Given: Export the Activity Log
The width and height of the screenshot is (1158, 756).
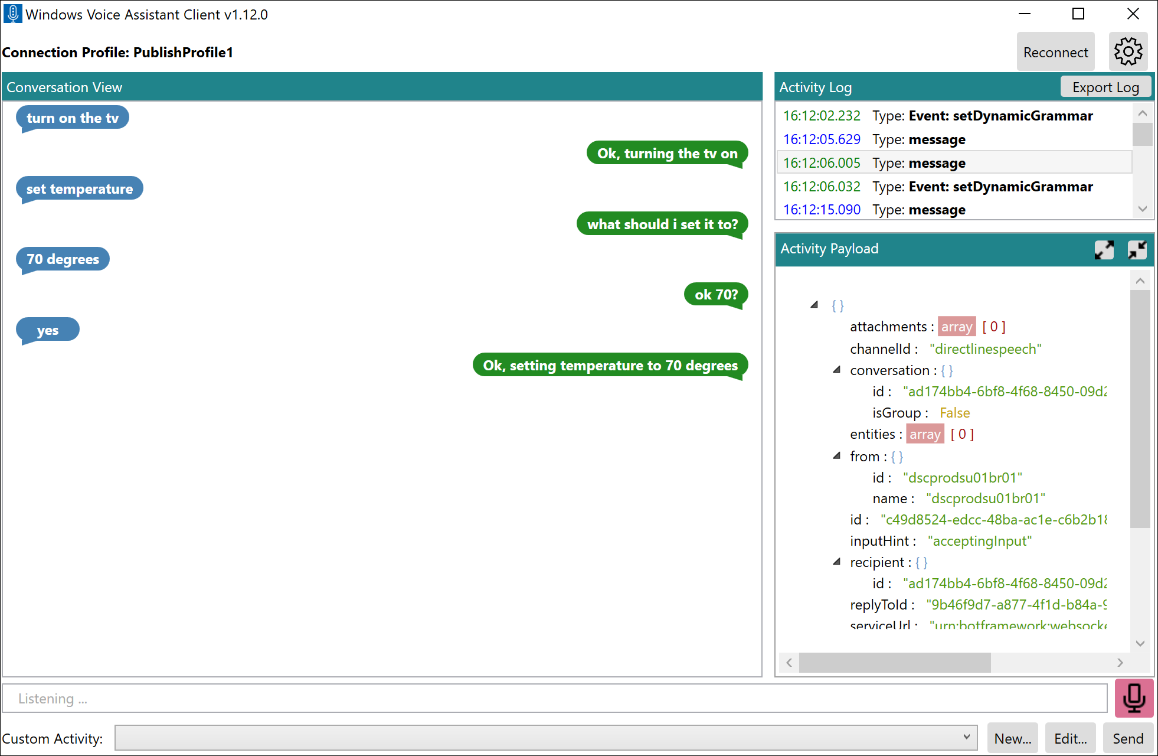Looking at the screenshot, I should pos(1105,87).
